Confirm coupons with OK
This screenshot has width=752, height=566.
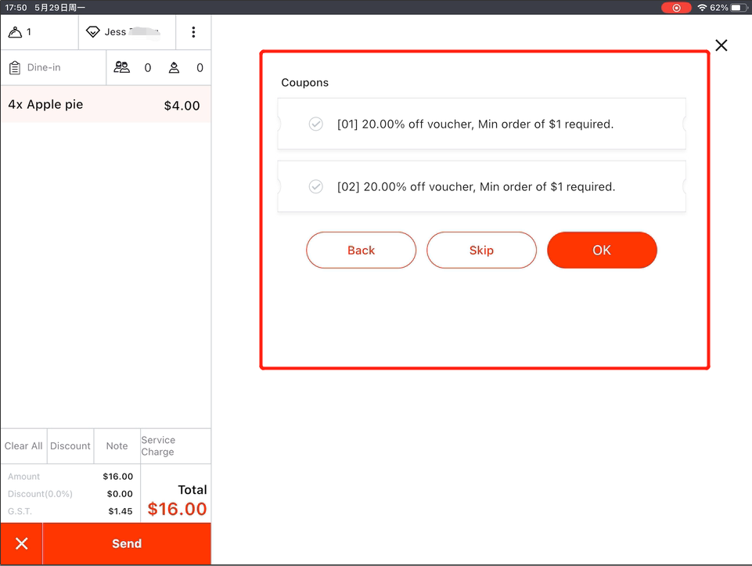click(x=602, y=251)
